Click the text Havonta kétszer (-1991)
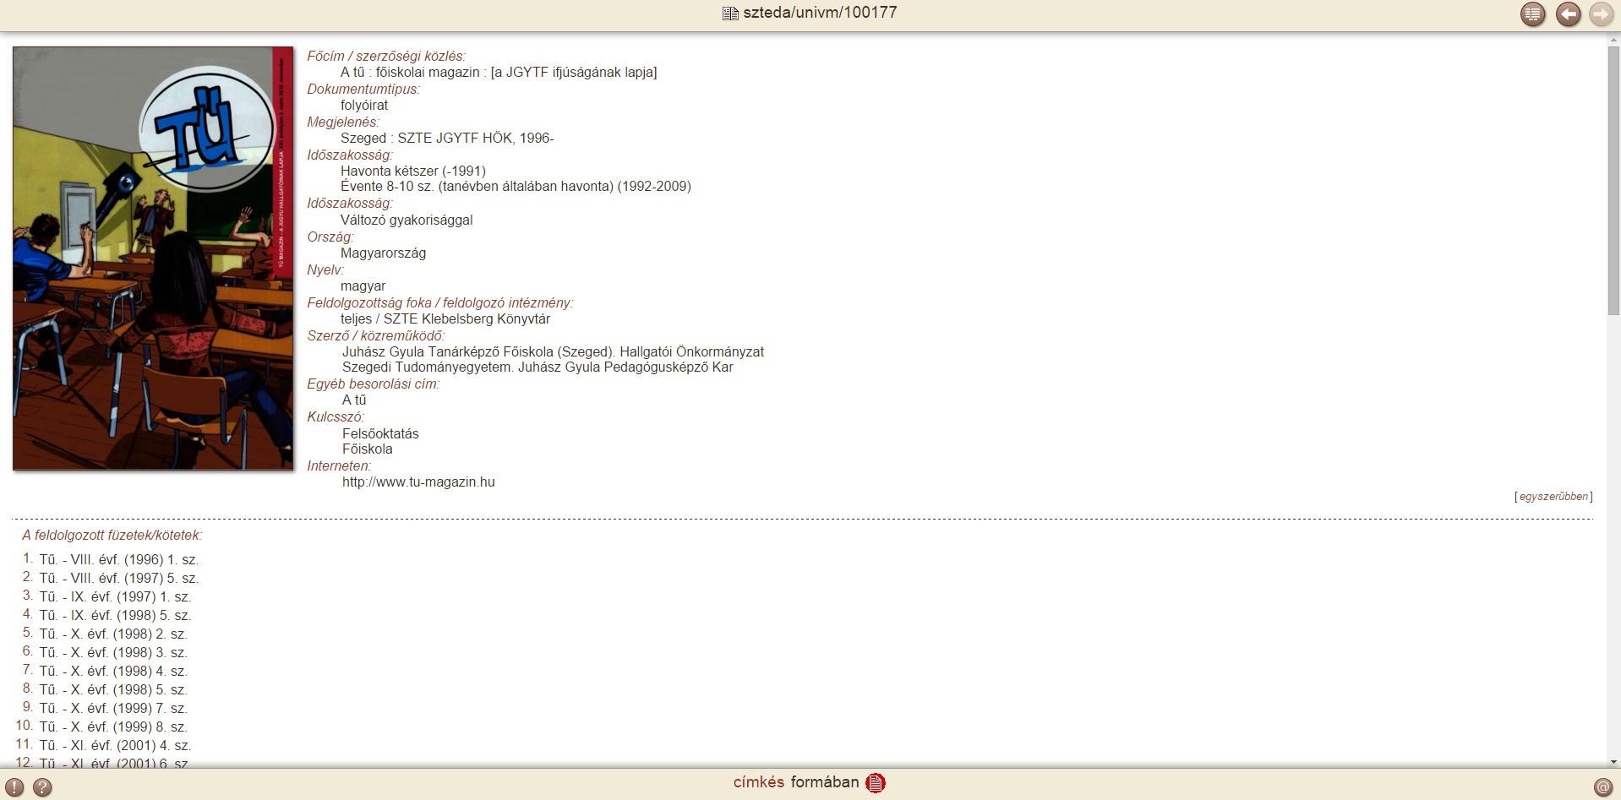 413,171
